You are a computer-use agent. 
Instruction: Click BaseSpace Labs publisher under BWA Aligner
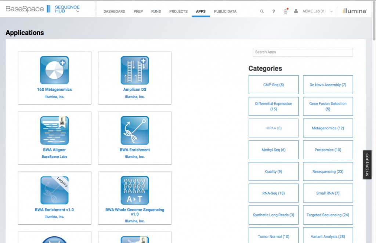pos(54,157)
